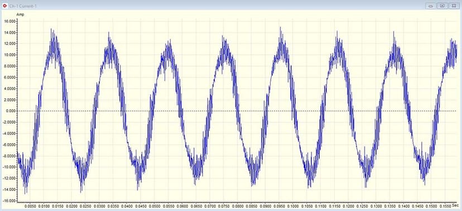462x211 pixels.
Task: Click the 0.1300 time axis value
Action: (376, 207)
